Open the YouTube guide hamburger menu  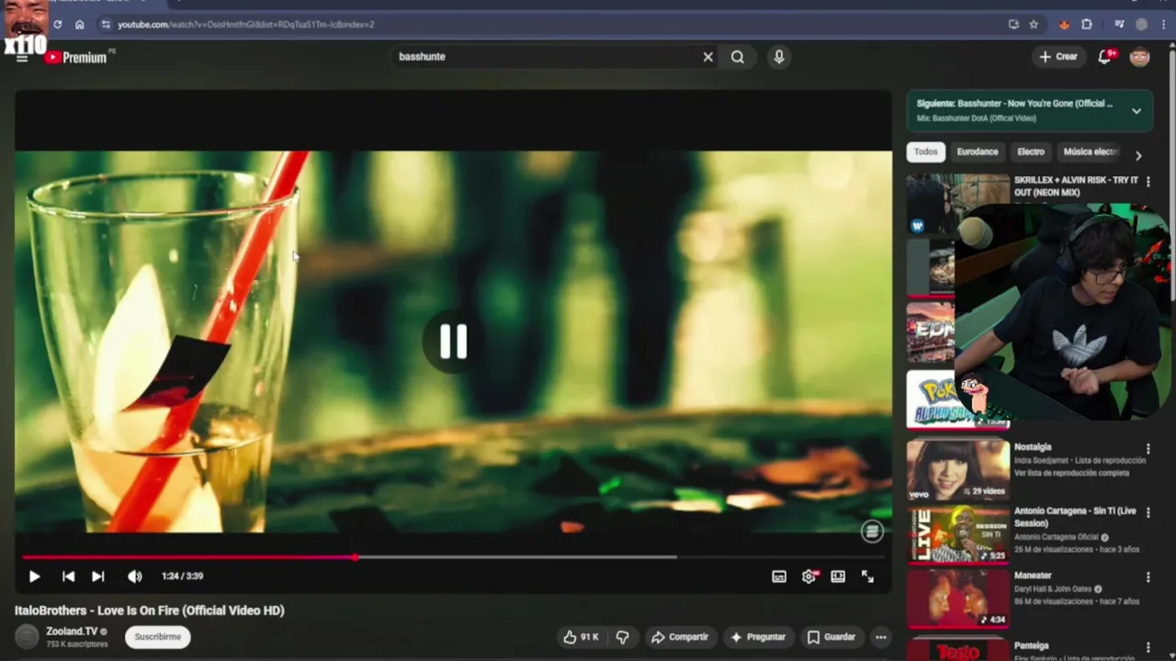pyautogui.click(x=22, y=58)
